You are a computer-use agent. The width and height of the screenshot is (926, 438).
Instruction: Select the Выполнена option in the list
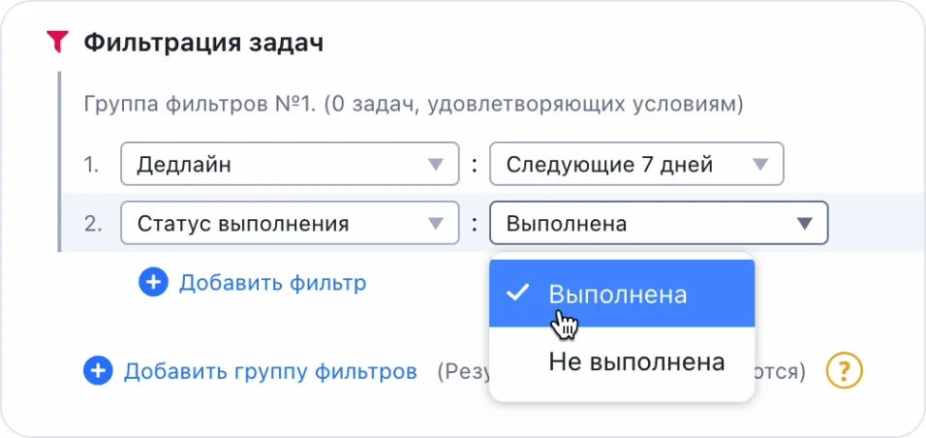click(620, 295)
